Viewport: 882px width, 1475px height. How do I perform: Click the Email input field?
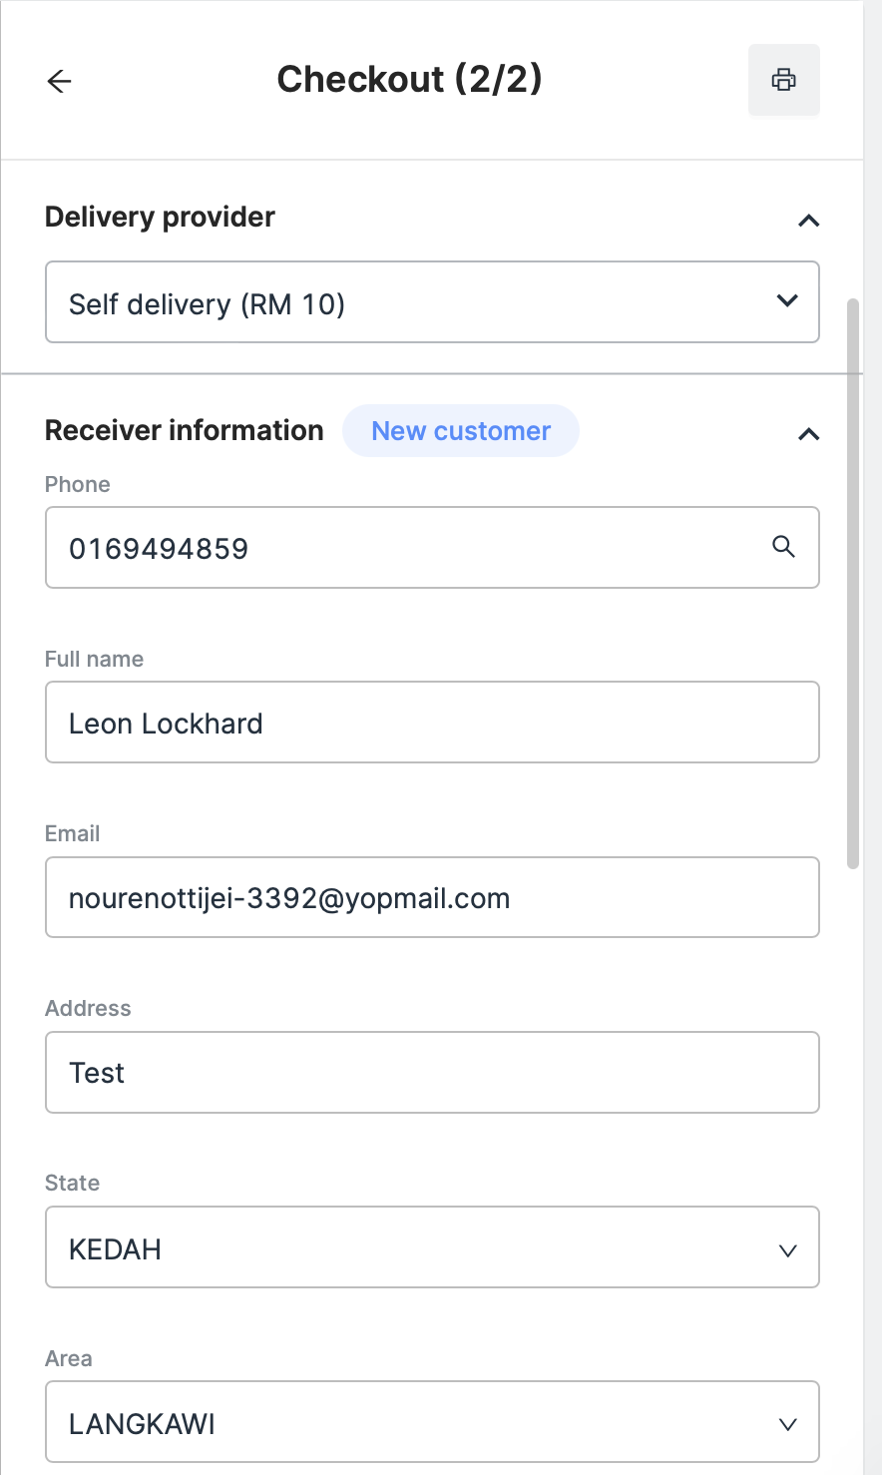[x=432, y=897]
